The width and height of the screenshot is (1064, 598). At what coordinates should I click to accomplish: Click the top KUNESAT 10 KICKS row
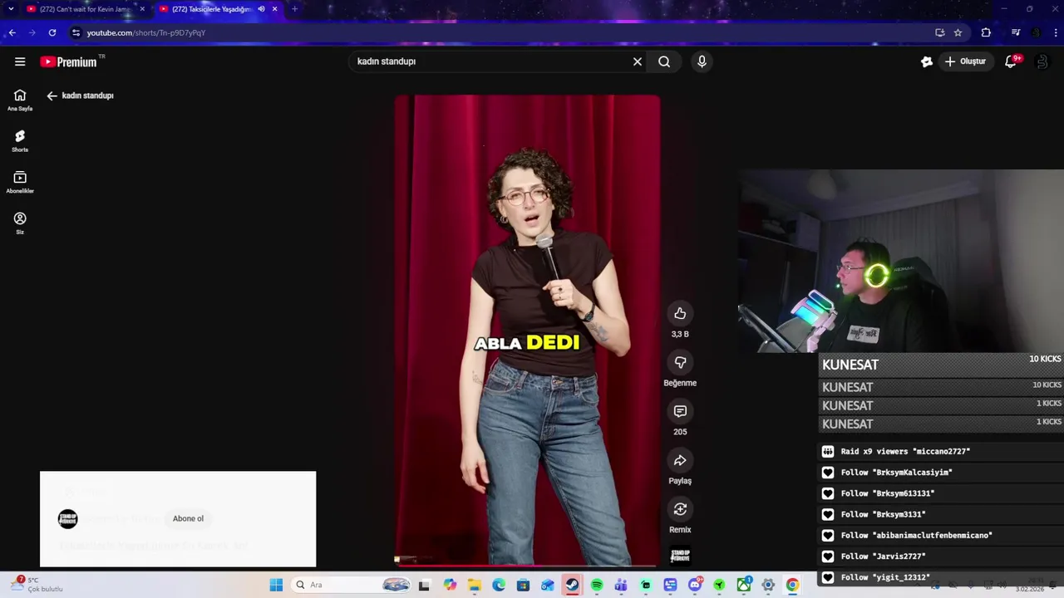[941, 365]
